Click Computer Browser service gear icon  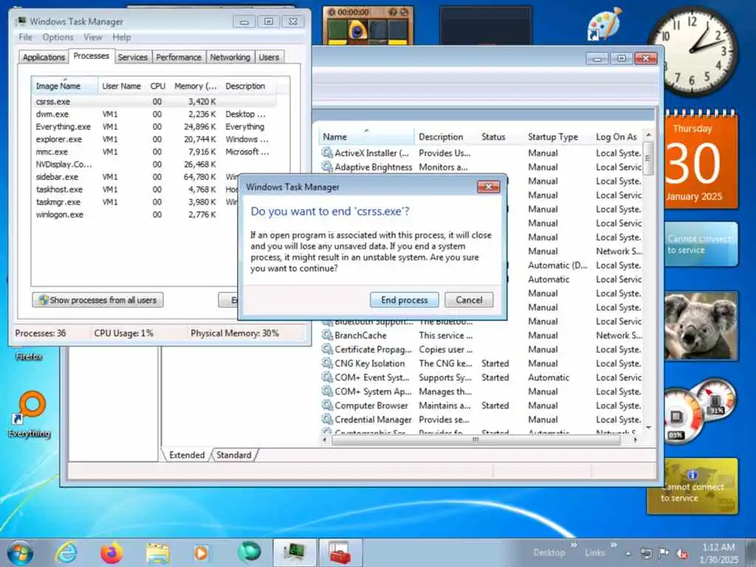pyautogui.click(x=327, y=405)
